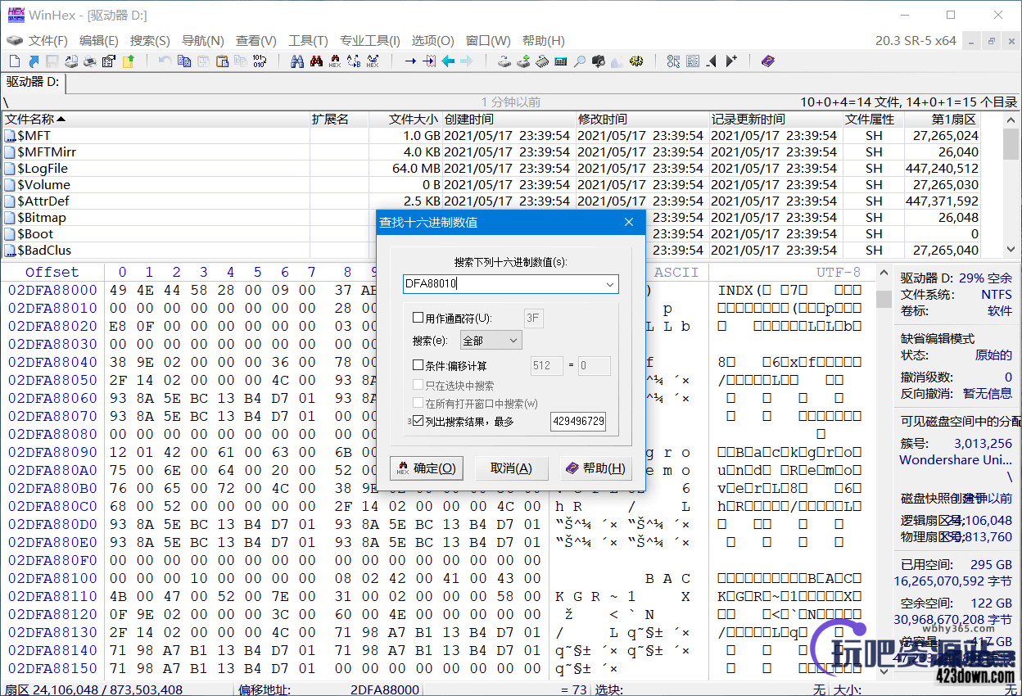Open the 搜索 direction dropdown 全部
Image resolution: width=1022 pixels, height=696 pixels.
pos(491,340)
